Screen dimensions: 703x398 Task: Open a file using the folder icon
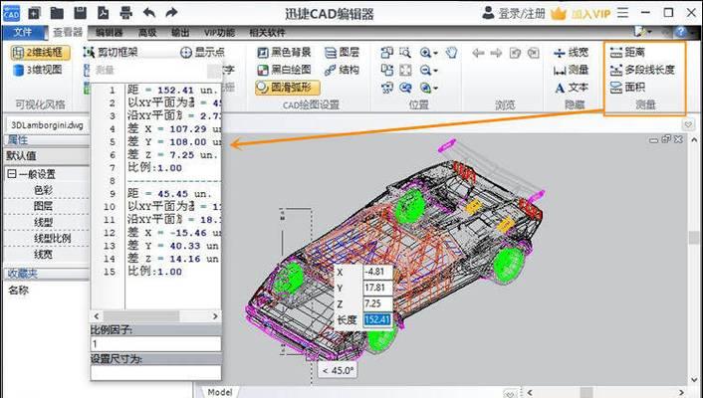tap(57, 13)
